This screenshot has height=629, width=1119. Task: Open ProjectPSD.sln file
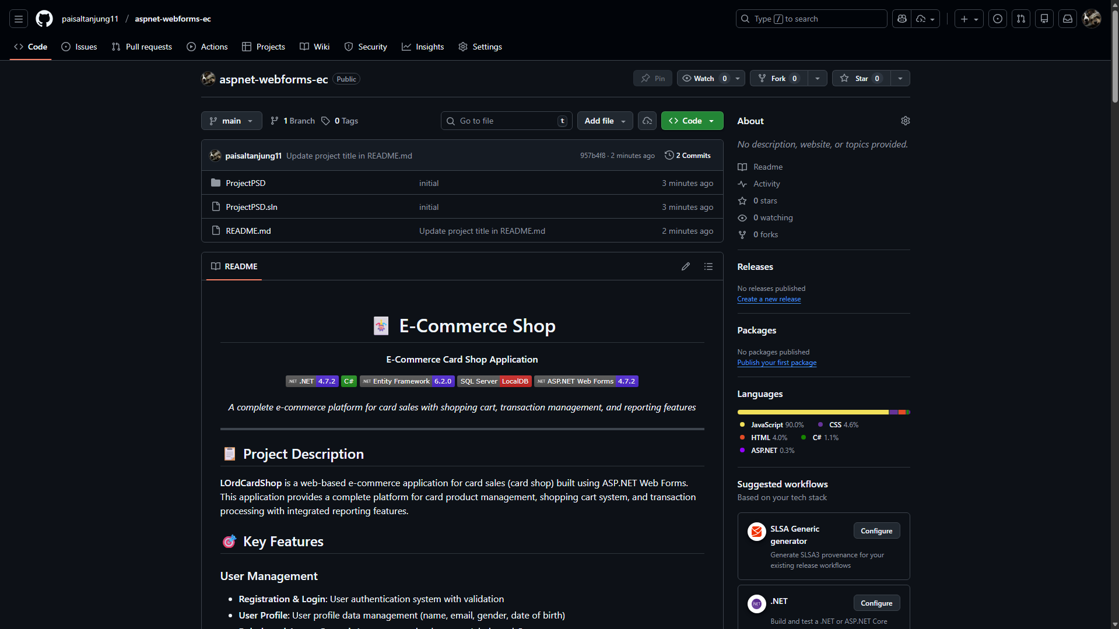click(251, 207)
